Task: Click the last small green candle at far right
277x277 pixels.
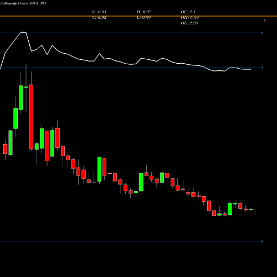Action: (251, 209)
